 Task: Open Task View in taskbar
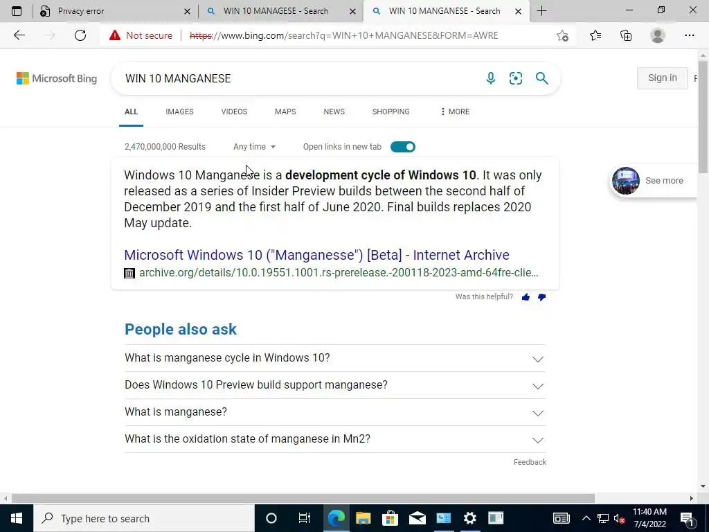point(305,518)
